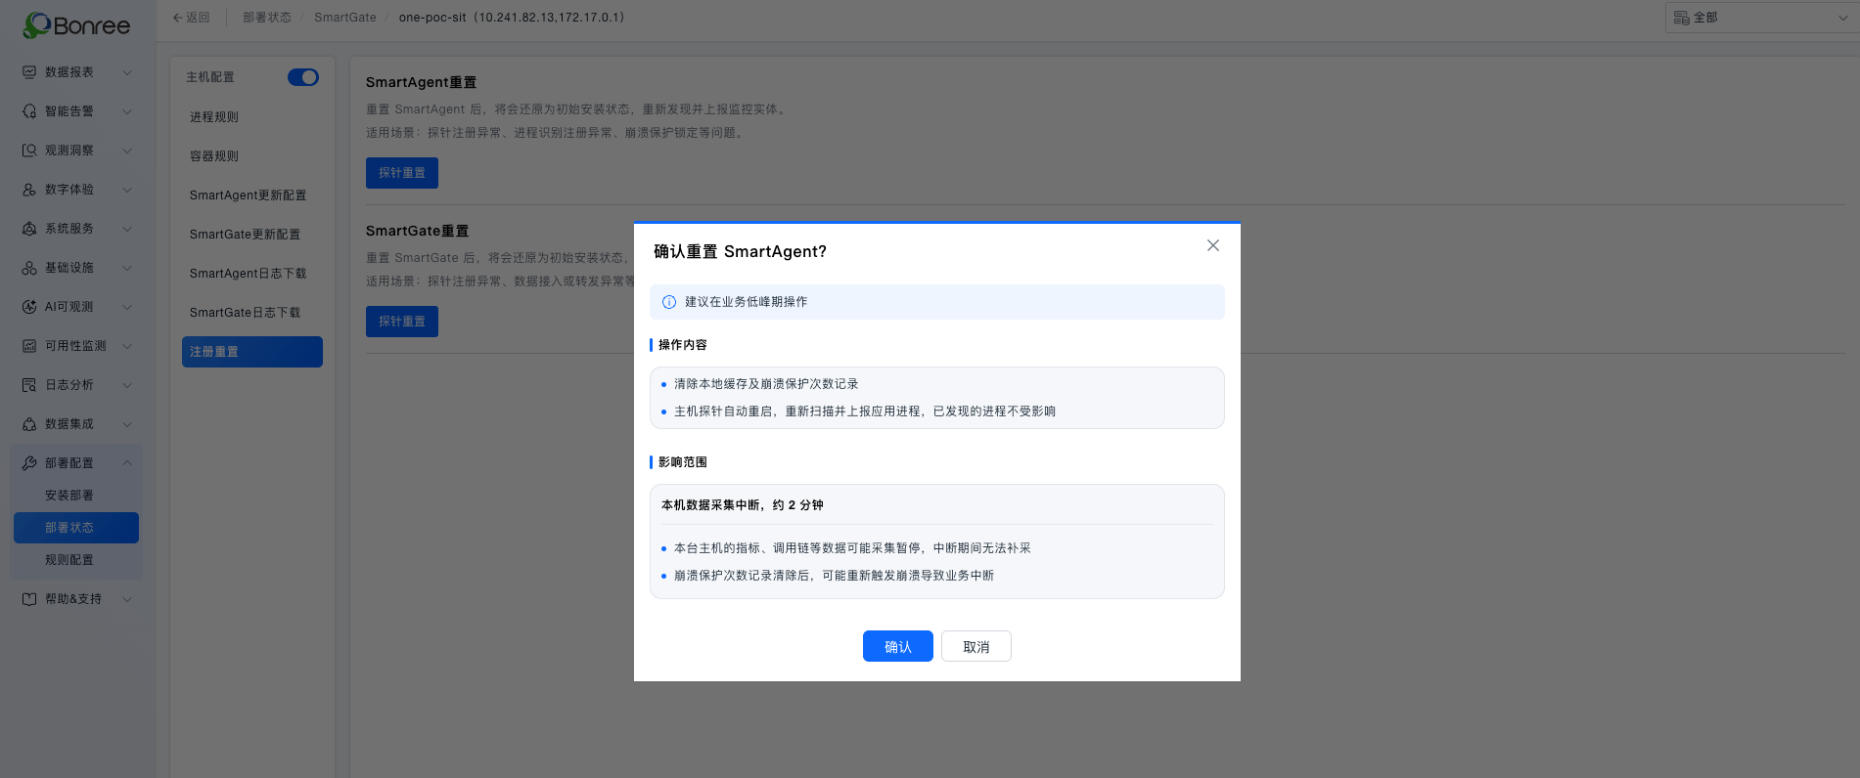Open SmartGate更新配置 settings tab
The image size is (1860, 778).
coord(252,235)
